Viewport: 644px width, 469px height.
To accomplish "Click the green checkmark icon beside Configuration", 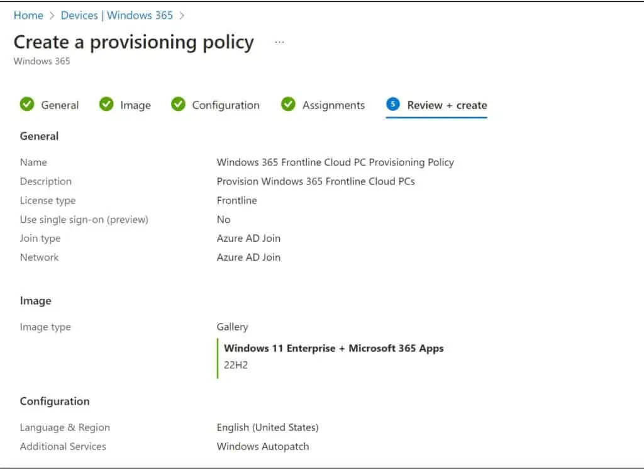I will [178, 105].
